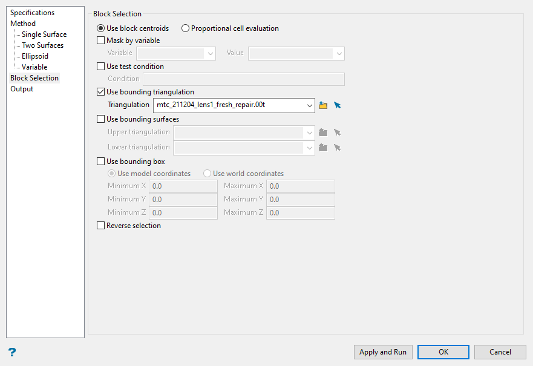Open the Specifications page in sidebar
This screenshot has width=533, height=366.
(x=32, y=13)
